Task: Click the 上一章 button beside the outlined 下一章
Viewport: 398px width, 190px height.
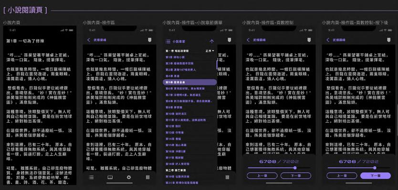Action: coord(262,176)
